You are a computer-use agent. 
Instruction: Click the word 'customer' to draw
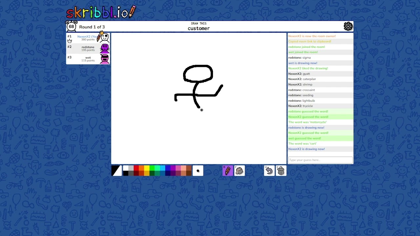(x=199, y=29)
